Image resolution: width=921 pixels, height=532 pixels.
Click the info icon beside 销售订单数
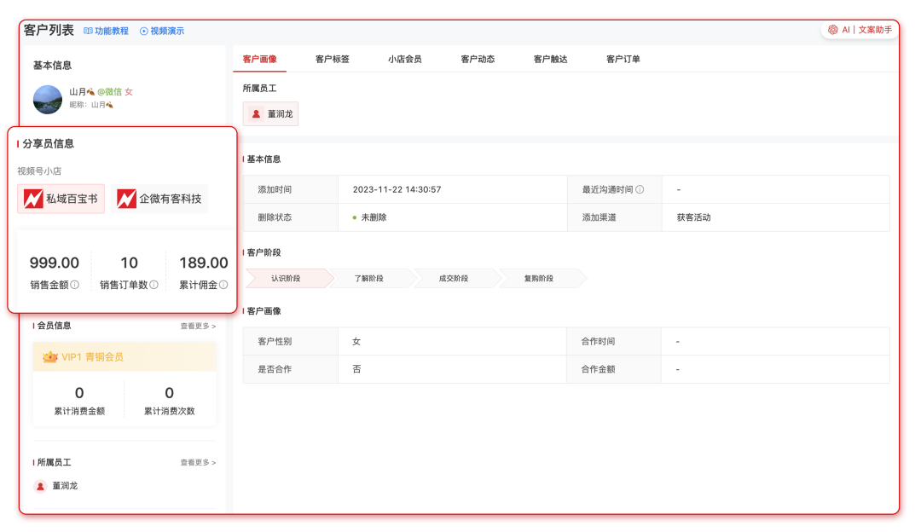tap(154, 285)
